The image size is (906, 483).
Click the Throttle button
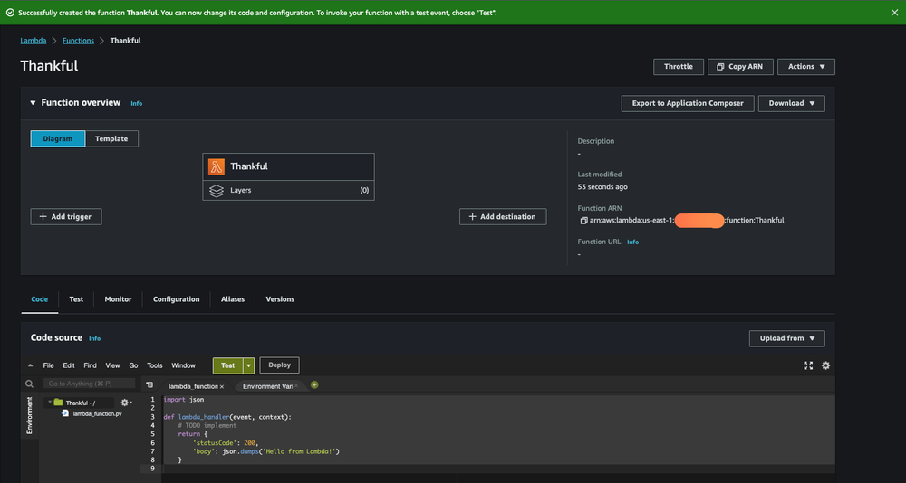coord(679,66)
